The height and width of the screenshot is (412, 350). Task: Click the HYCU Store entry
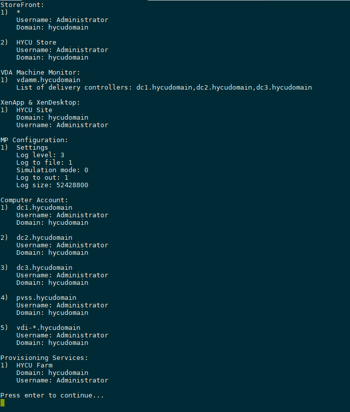point(36,43)
